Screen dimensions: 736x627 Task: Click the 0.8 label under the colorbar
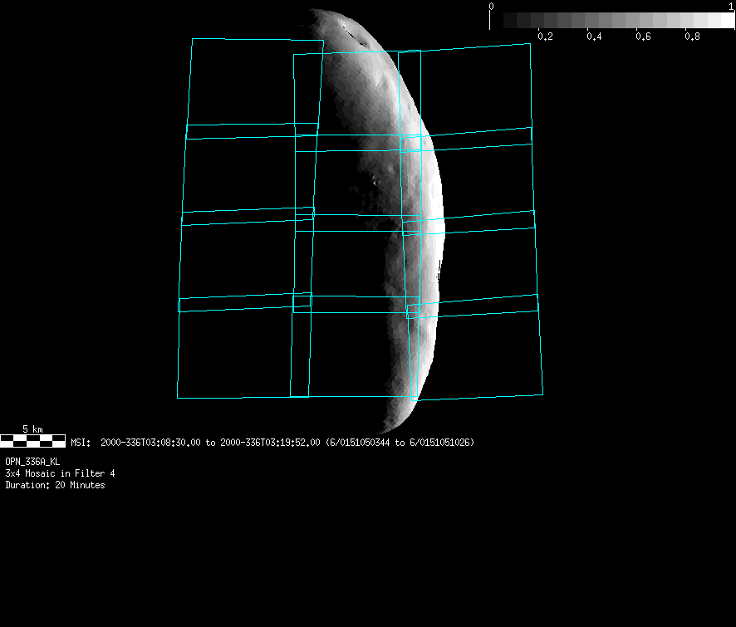pyautogui.click(x=691, y=37)
